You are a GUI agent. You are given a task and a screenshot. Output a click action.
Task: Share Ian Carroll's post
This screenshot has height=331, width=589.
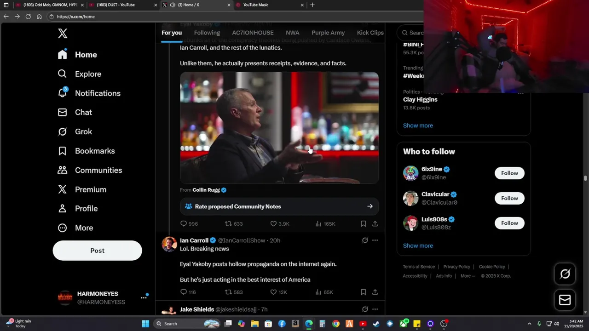(375, 292)
